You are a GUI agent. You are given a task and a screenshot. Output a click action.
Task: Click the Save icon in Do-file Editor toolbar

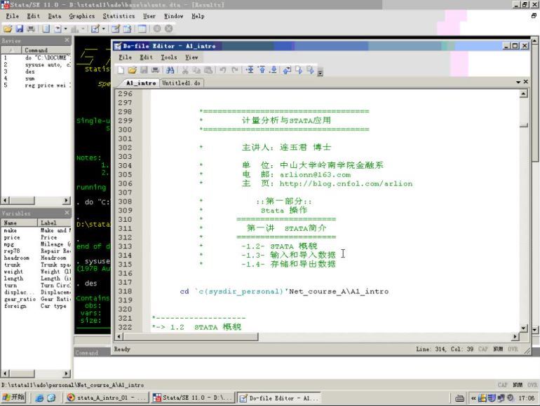(144, 70)
